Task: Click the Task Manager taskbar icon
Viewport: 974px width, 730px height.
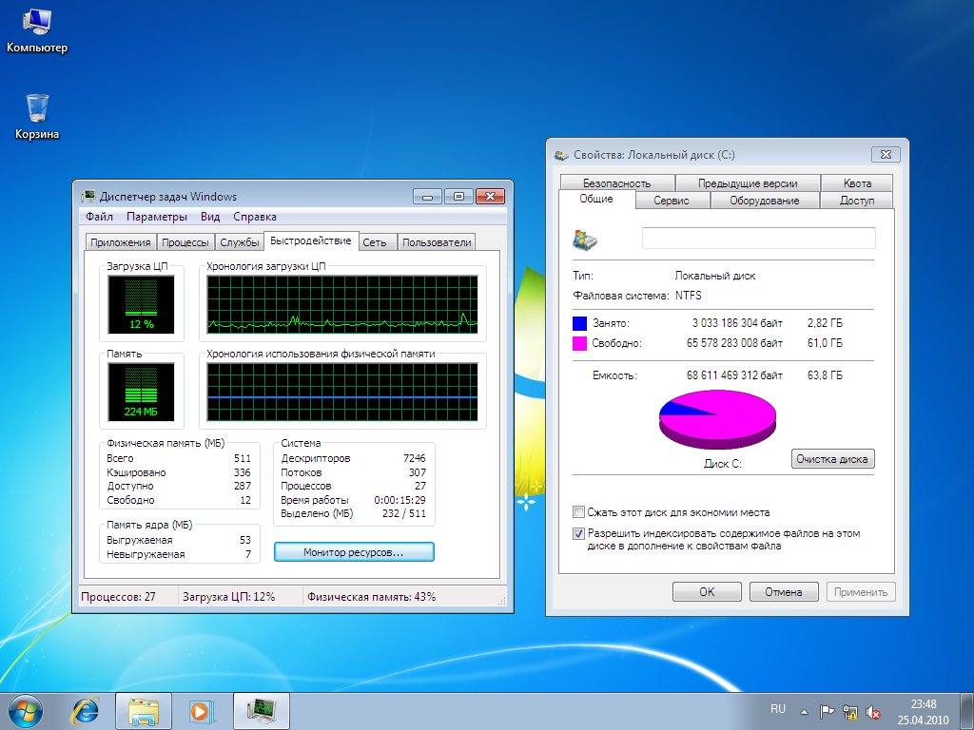Action: (x=261, y=709)
